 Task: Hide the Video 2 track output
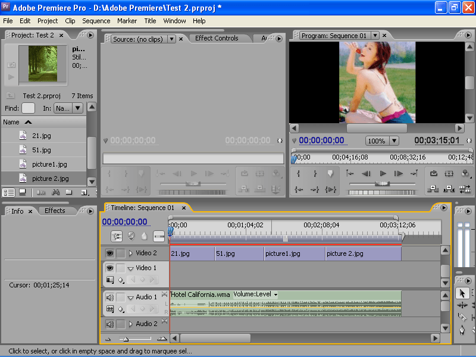coord(109,253)
